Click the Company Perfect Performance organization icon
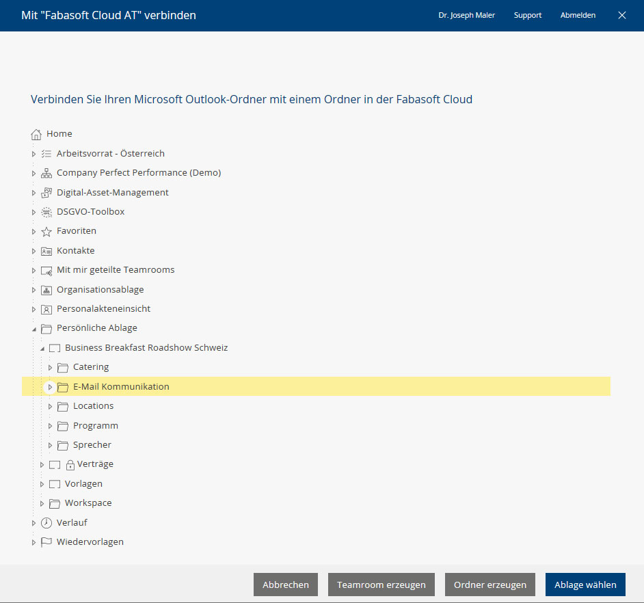Viewport: 644px width, 603px height. pos(46,173)
